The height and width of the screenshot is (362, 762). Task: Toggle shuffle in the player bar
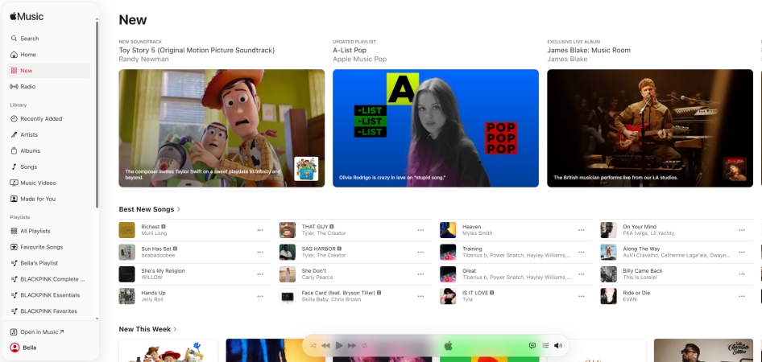(313, 345)
